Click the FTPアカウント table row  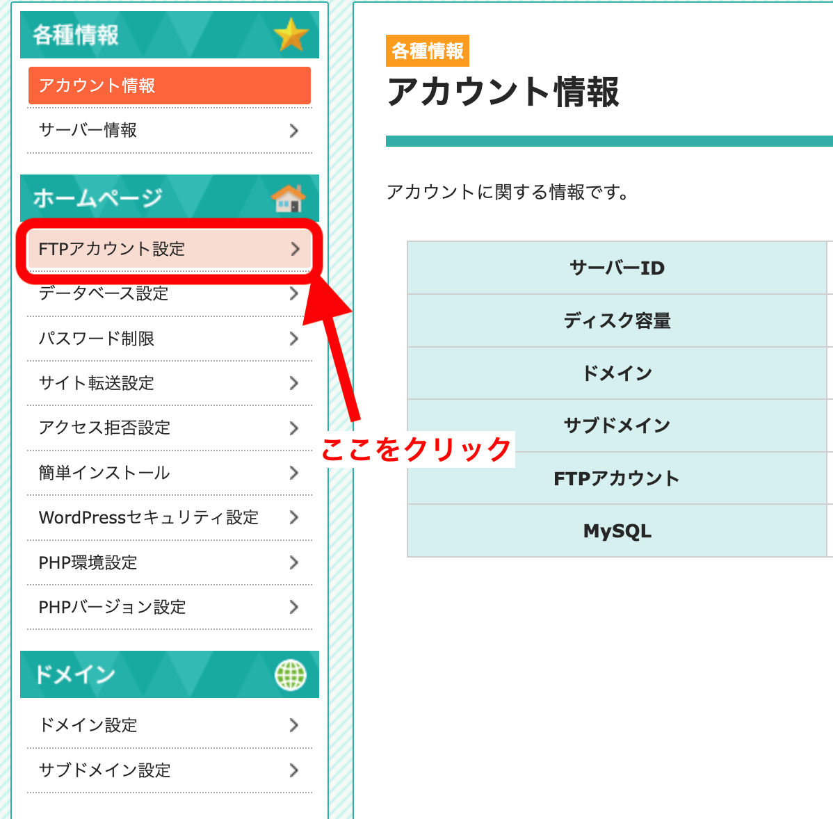617,478
